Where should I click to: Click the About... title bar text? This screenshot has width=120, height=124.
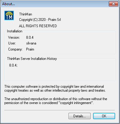click(x=8, y=4)
